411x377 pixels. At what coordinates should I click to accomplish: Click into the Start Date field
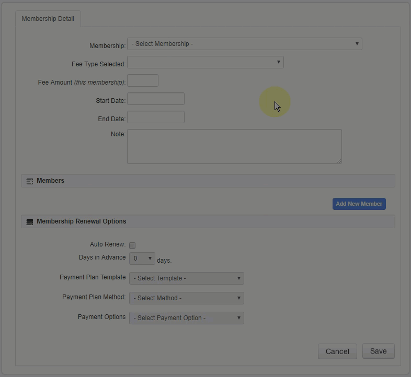pyautogui.click(x=156, y=99)
